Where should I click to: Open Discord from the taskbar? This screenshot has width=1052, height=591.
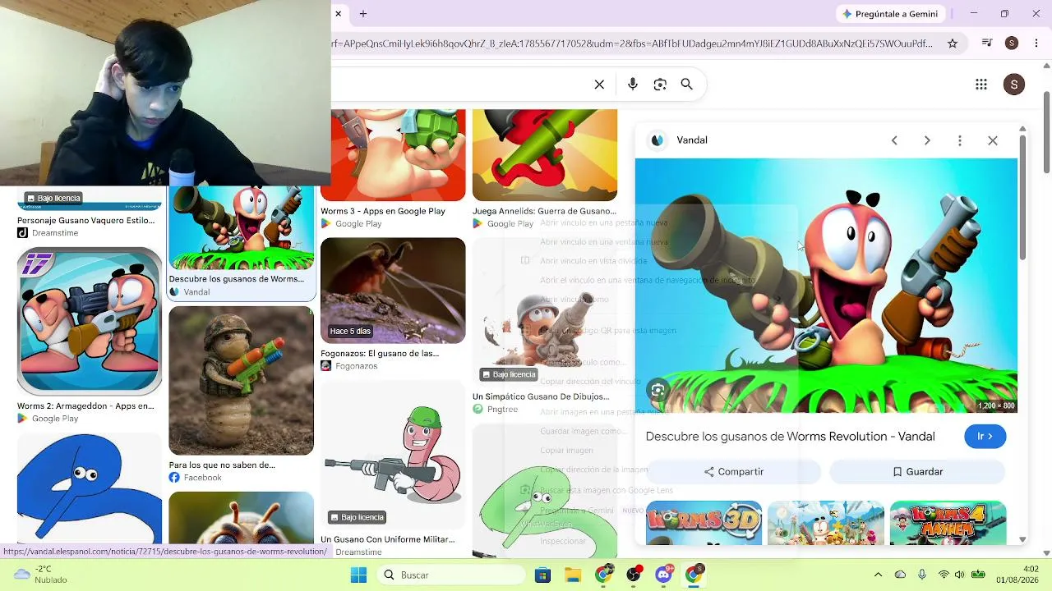[x=664, y=575]
